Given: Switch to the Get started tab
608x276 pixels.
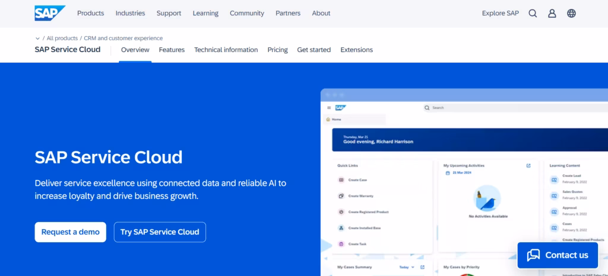Looking at the screenshot, I should 314,50.
